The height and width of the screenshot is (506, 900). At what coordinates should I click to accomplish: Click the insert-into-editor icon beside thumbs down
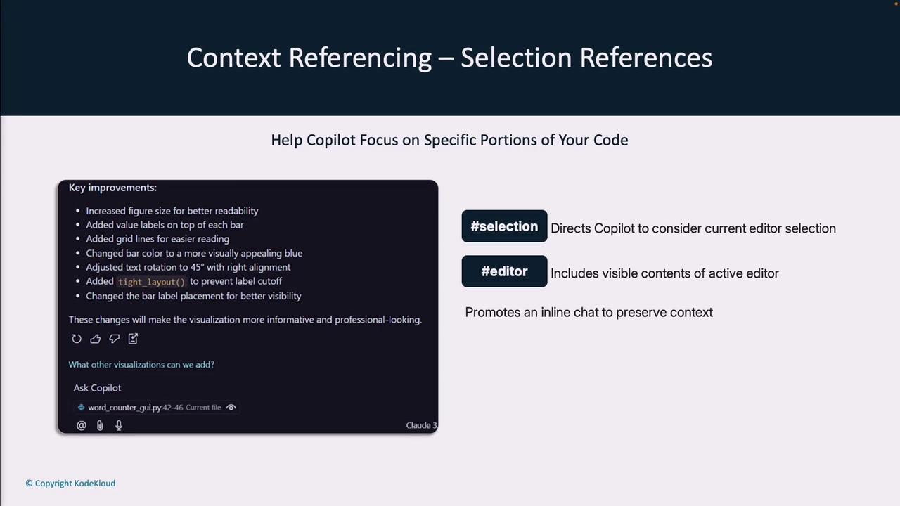[x=133, y=339]
